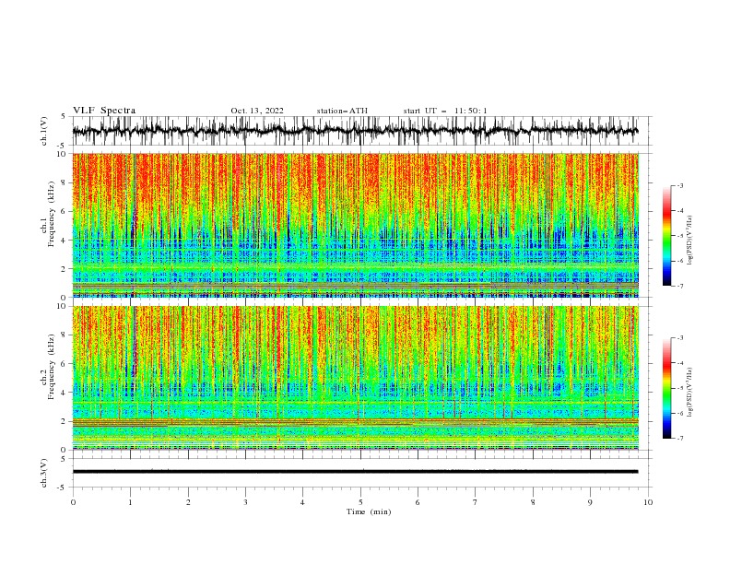Viewport: 730px width, 564px height.
Task: Click time axis tick label '9'
Action: pos(590,502)
